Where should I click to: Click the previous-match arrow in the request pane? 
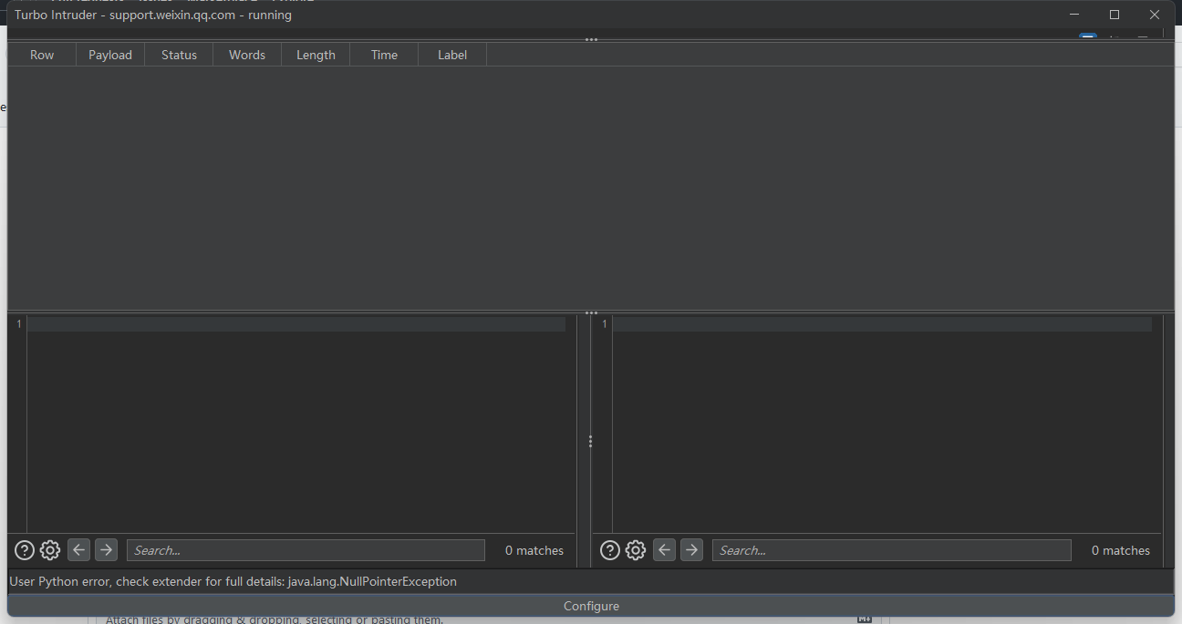pos(78,549)
